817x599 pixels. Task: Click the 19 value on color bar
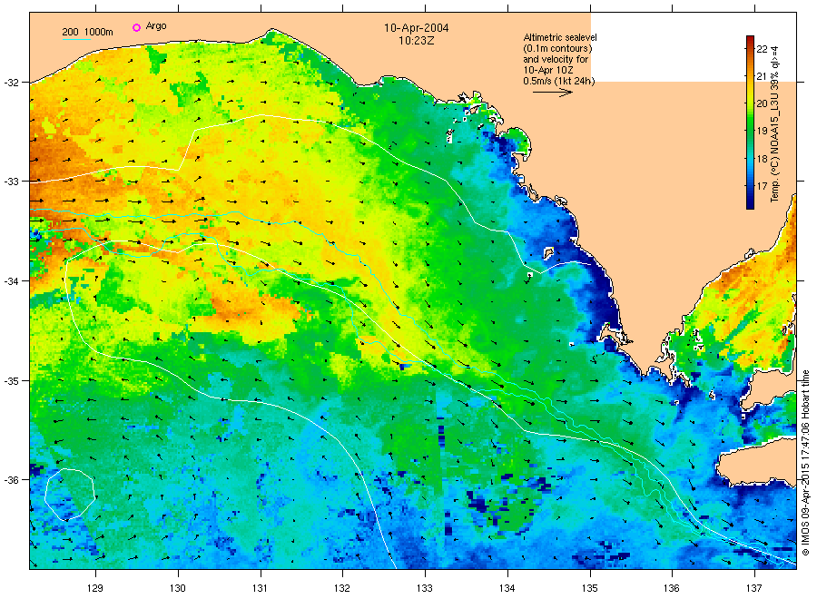(762, 131)
